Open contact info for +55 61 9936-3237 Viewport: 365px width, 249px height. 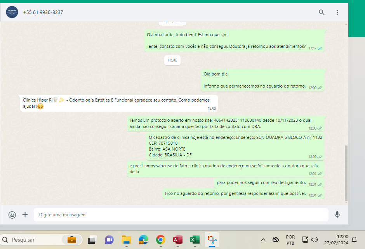click(x=43, y=12)
